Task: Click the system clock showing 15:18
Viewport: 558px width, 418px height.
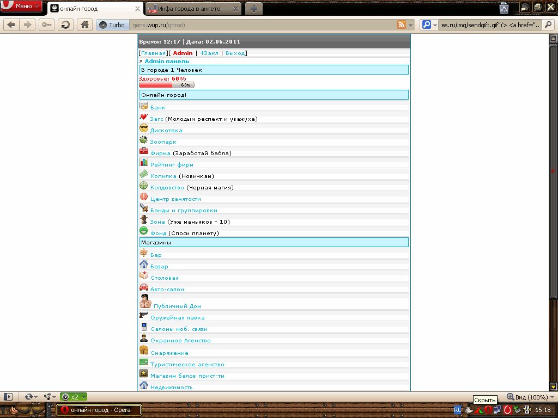Action: 543,410
